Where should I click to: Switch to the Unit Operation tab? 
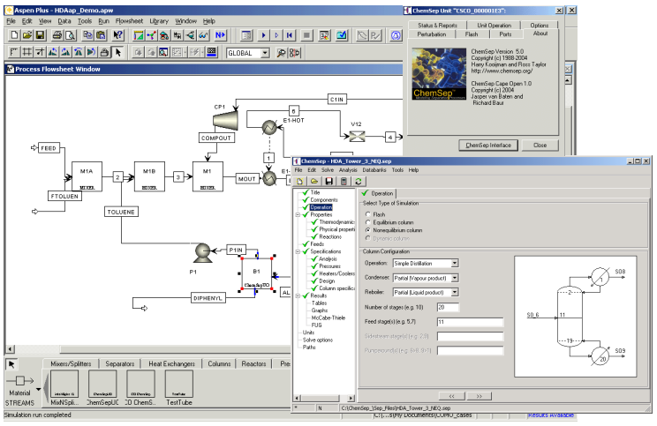coord(494,26)
